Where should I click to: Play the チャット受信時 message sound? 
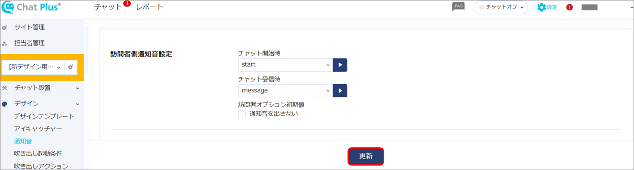[x=340, y=91]
